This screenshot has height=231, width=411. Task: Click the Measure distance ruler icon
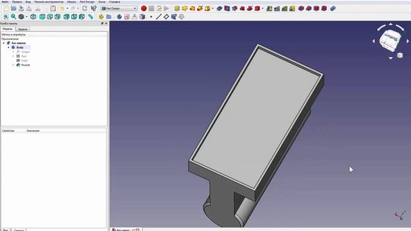[x=91, y=17]
